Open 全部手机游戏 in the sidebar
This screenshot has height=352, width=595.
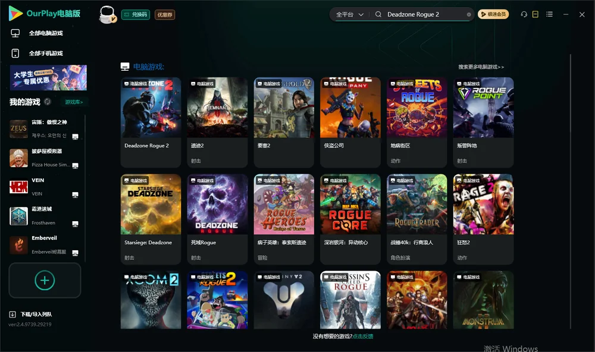(x=37, y=54)
